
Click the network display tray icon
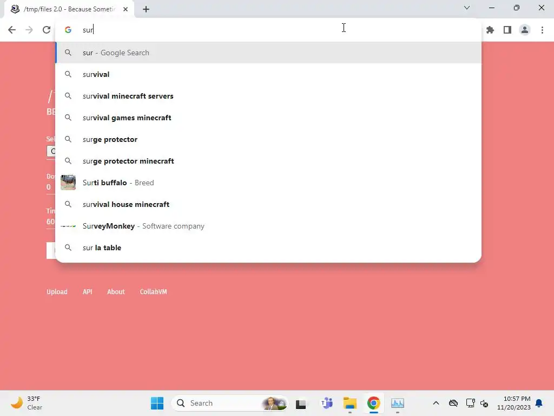470,403
